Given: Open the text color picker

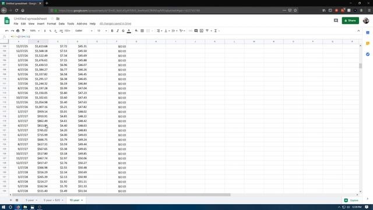Looking at the screenshot, I should pos(129,31).
